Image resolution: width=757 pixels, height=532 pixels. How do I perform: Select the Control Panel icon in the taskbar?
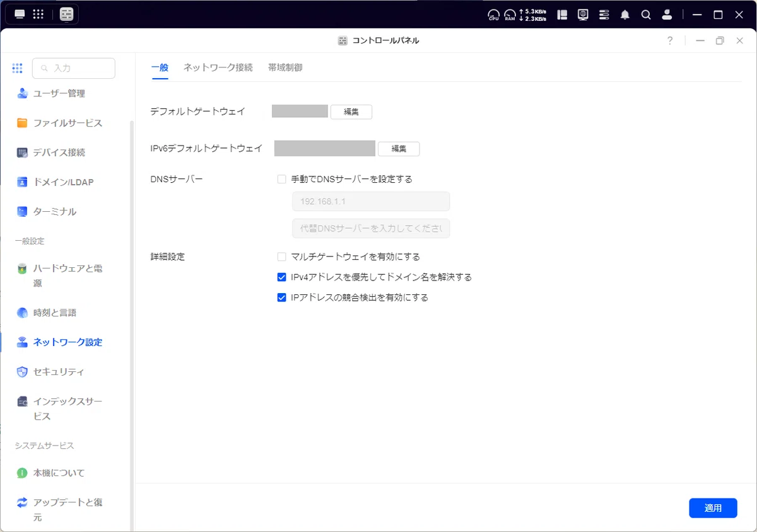click(67, 14)
